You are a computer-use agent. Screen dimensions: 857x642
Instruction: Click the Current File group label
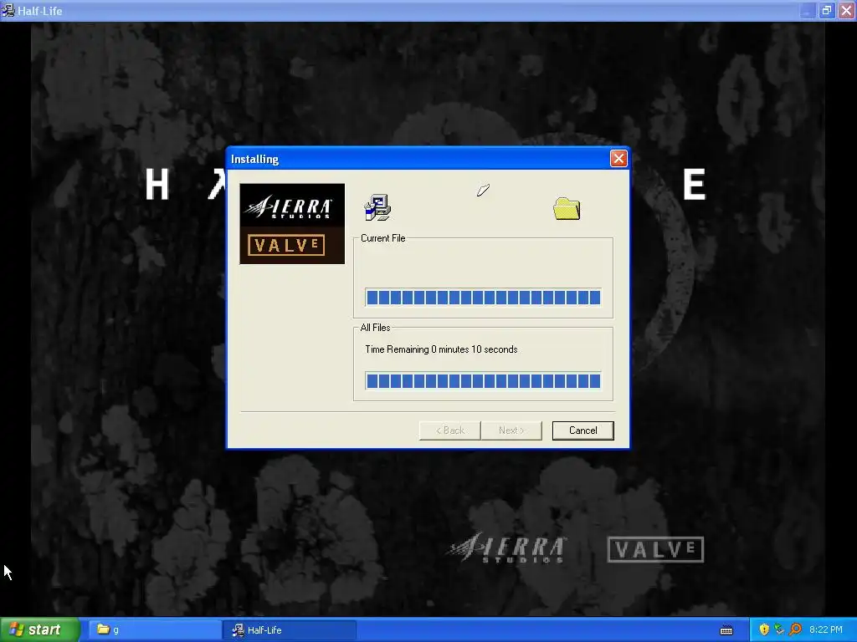coord(382,238)
